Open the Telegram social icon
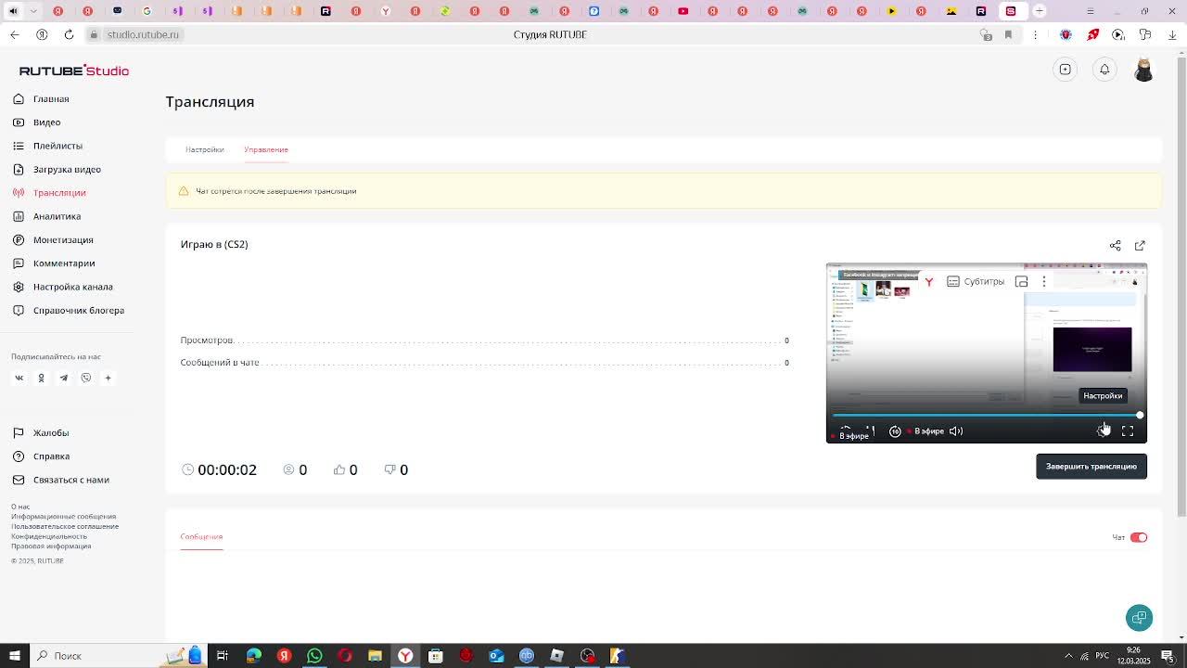 click(63, 379)
